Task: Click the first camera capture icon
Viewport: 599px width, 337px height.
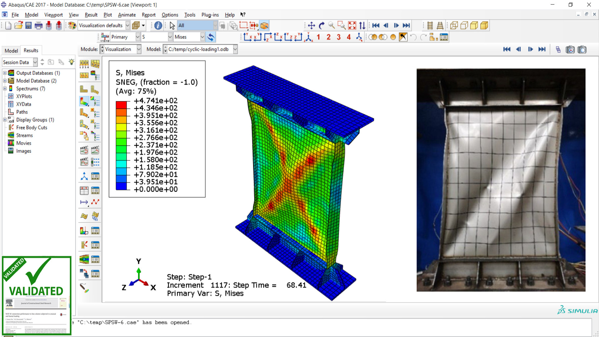Action: [x=570, y=50]
